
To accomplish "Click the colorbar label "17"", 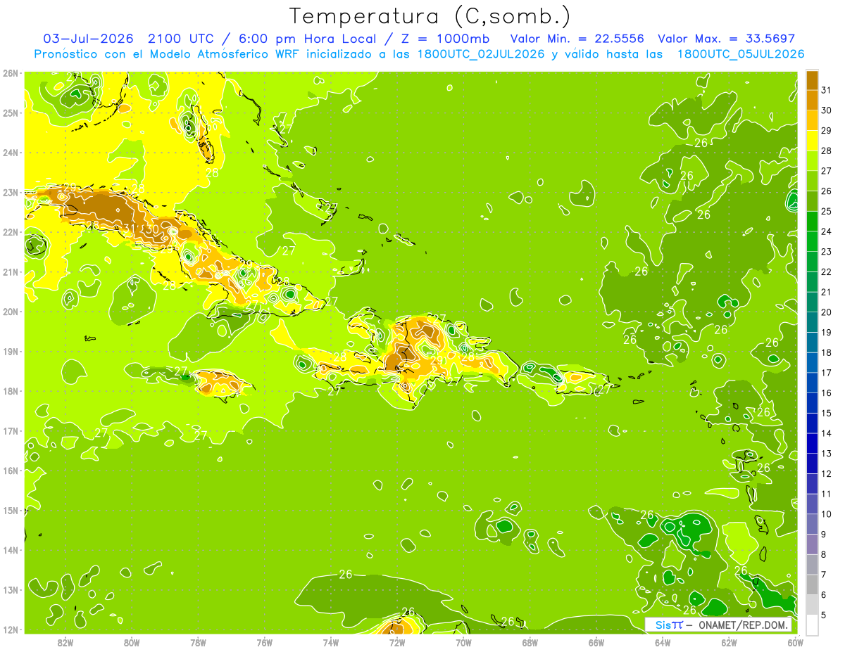I will coord(826,373).
